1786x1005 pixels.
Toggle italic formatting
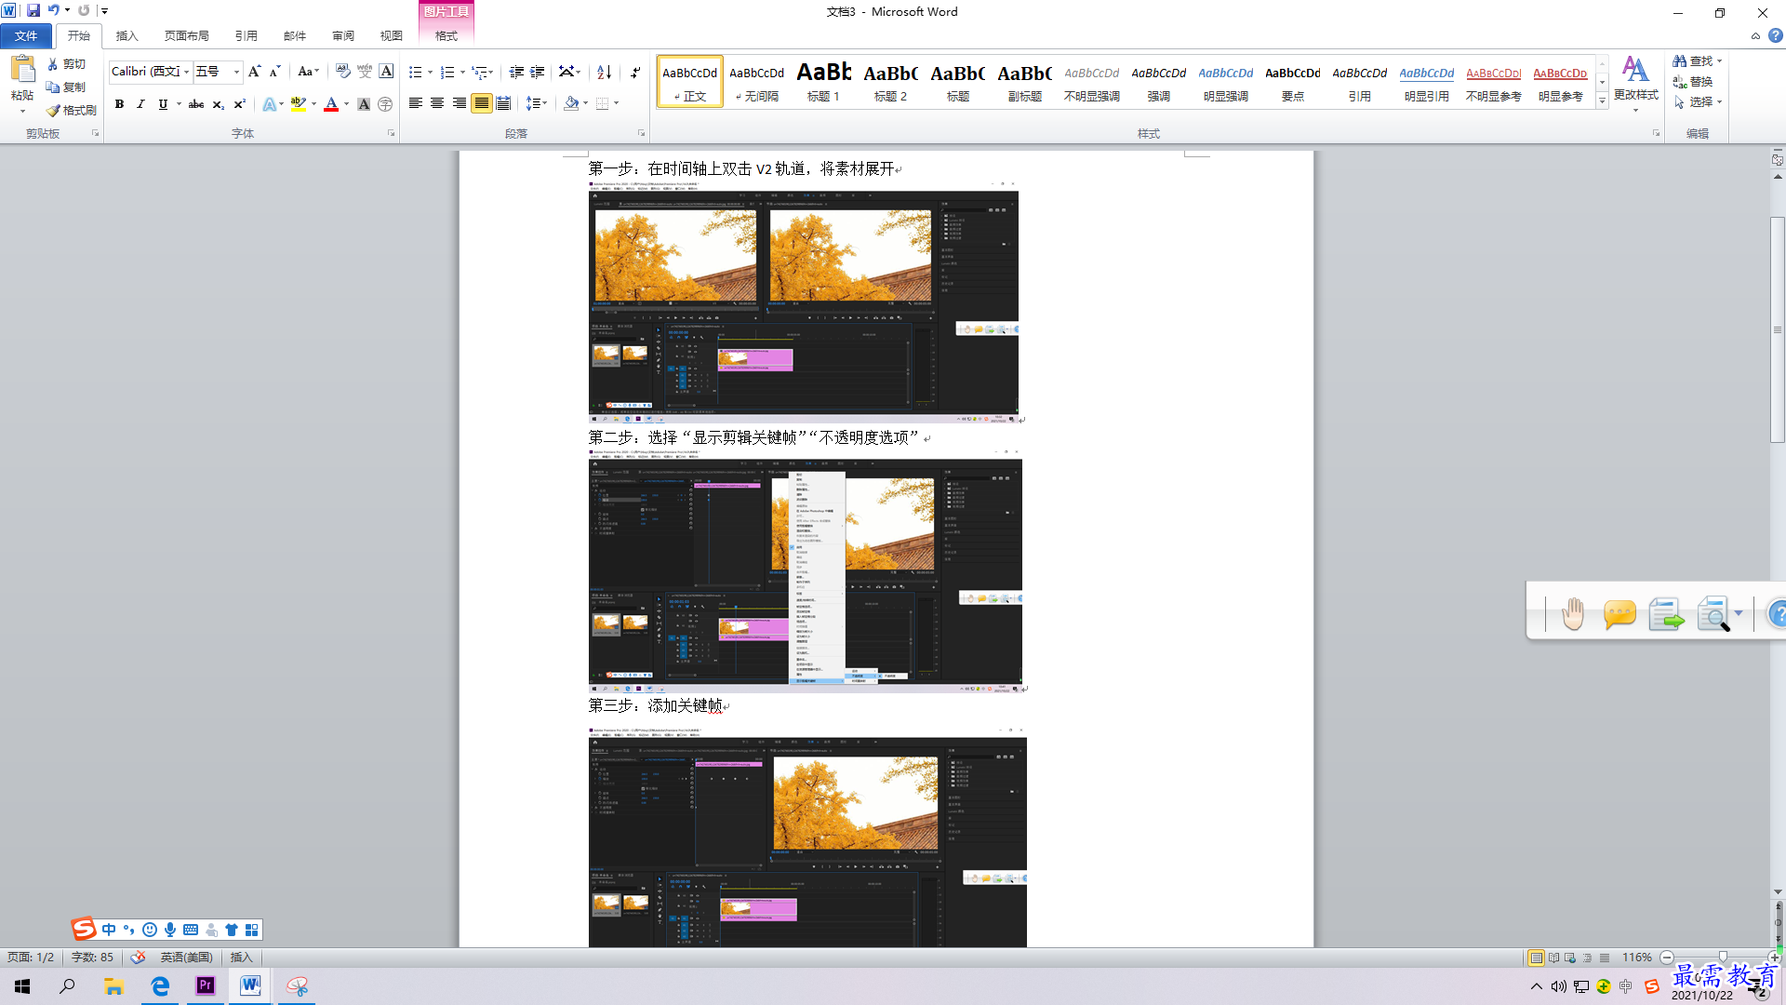click(140, 104)
